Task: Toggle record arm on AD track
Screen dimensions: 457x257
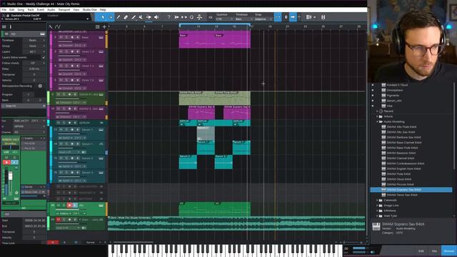Action: click(x=69, y=206)
